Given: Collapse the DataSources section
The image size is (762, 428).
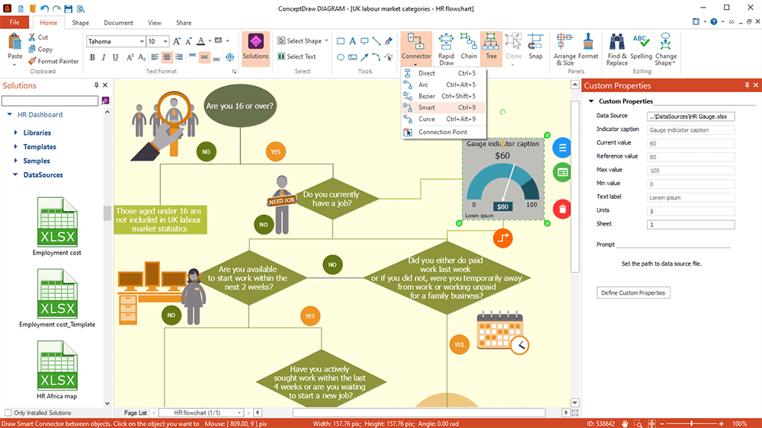Looking at the screenshot, I should pos(15,174).
